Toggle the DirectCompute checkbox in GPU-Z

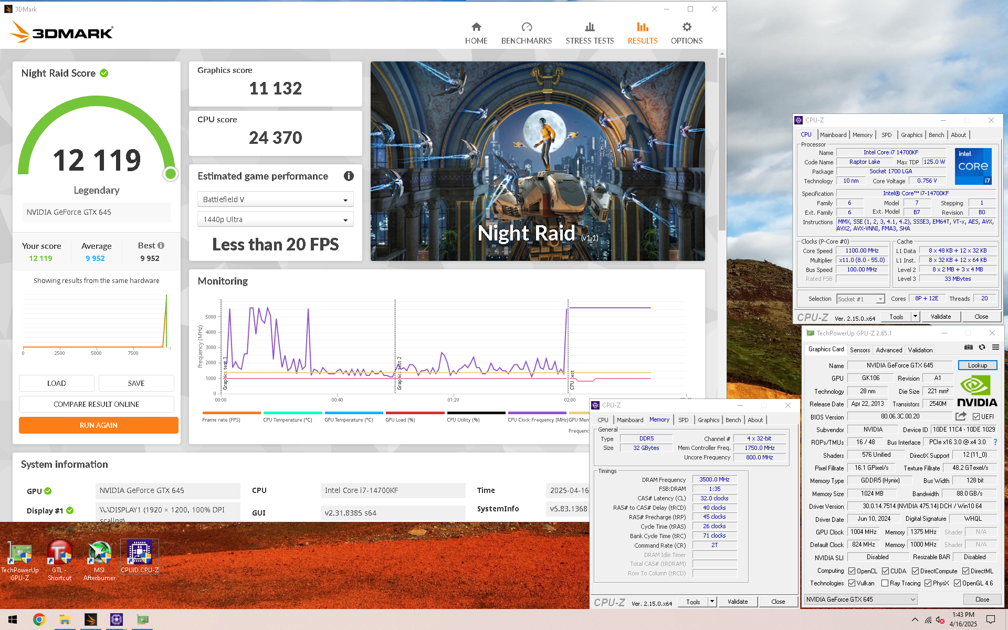point(915,571)
